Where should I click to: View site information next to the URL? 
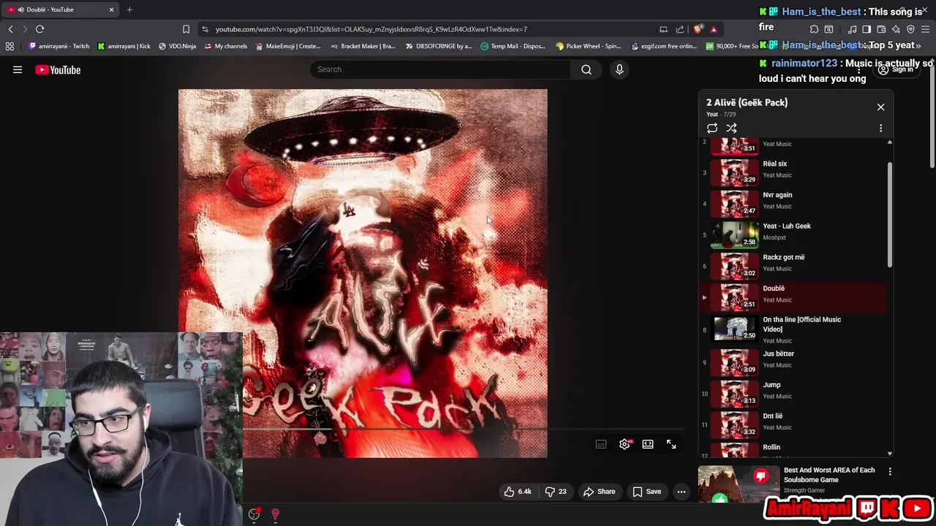205,29
